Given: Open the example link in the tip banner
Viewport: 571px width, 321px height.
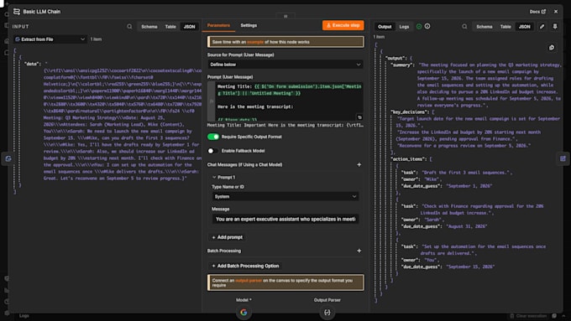Looking at the screenshot, I should pos(255,42).
